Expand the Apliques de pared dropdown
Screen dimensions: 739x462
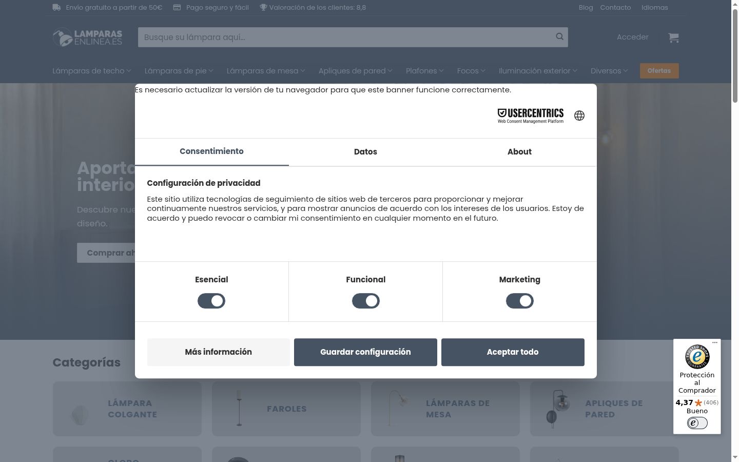point(355,71)
